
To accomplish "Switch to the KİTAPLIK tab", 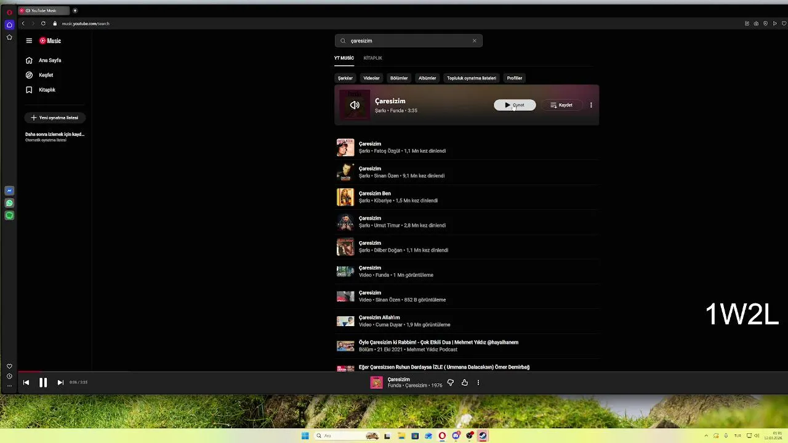I will click(x=372, y=58).
